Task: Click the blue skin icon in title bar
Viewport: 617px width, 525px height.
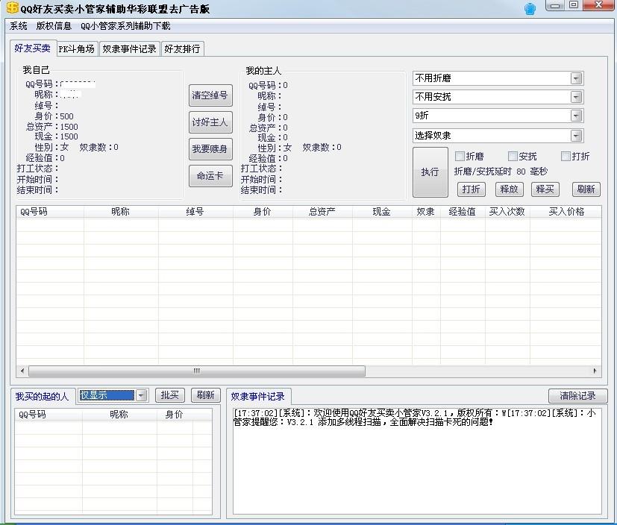Action: tap(530, 9)
